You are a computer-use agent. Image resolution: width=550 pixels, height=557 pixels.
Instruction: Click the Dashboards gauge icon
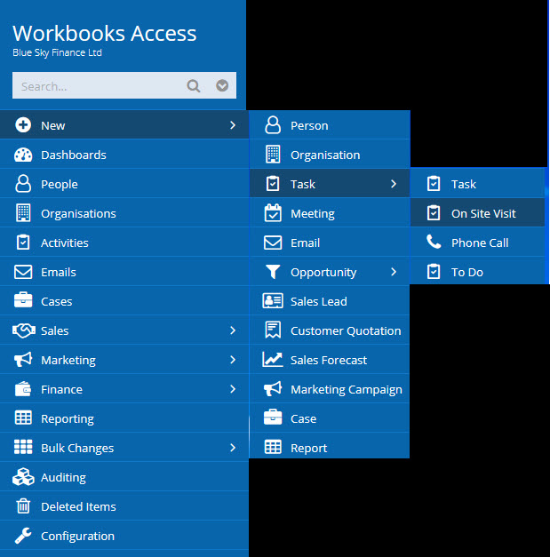(x=23, y=155)
